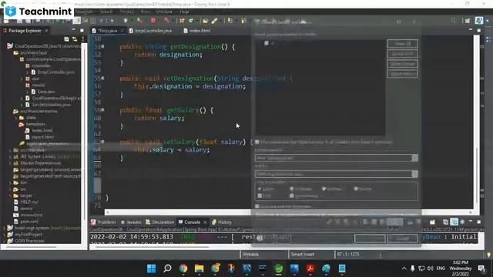Open Windows Start menu
Image resolution: width=493 pixels, height=277 pixels.
tap(152, 269)
